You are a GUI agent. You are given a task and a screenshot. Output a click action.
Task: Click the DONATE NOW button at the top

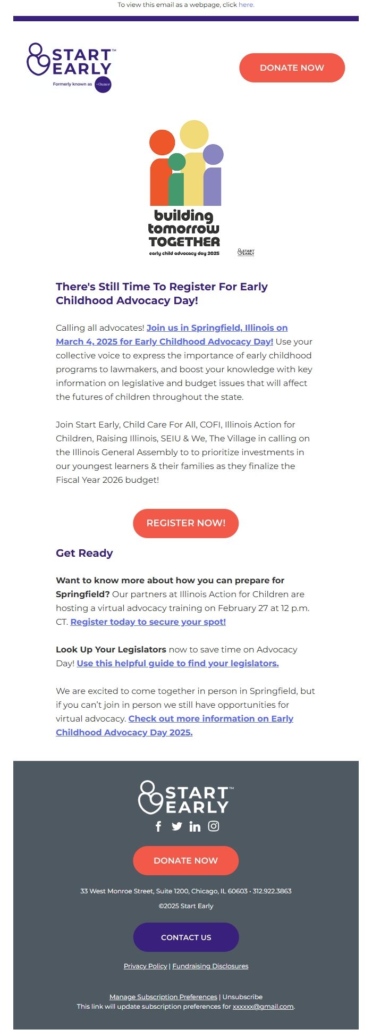(292, 68)
